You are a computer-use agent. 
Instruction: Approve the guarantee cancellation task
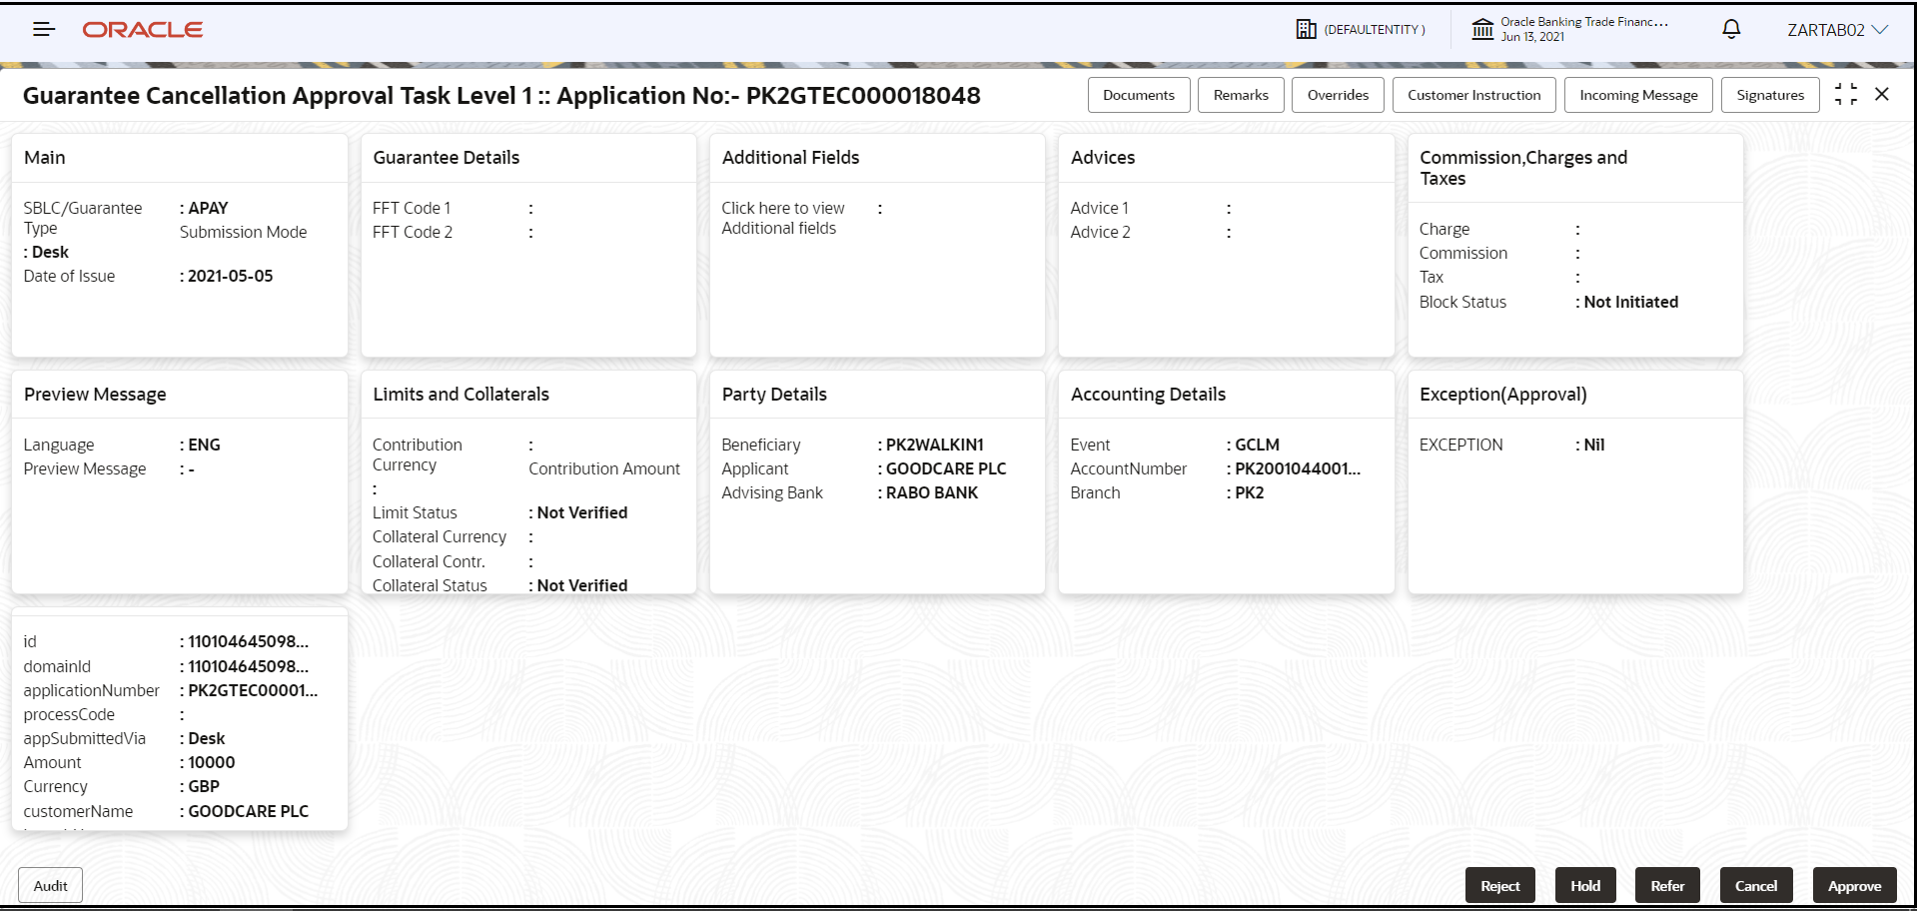pos(1854,885)
